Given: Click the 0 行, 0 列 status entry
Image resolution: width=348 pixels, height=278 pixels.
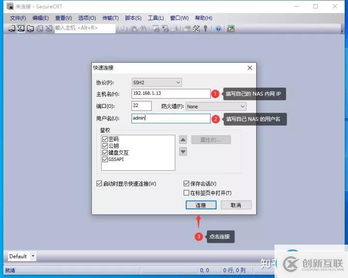Looking at the screenshot, I should click(234, 270).
